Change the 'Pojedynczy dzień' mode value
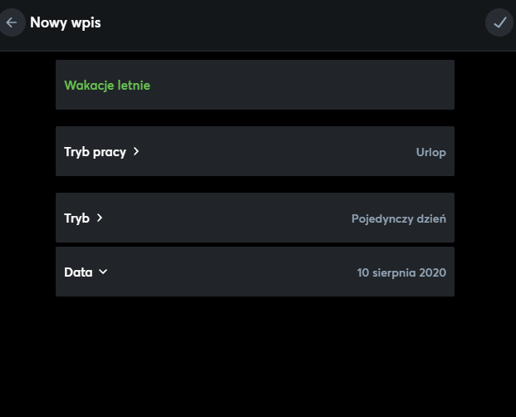 click(x=398, y=218)
